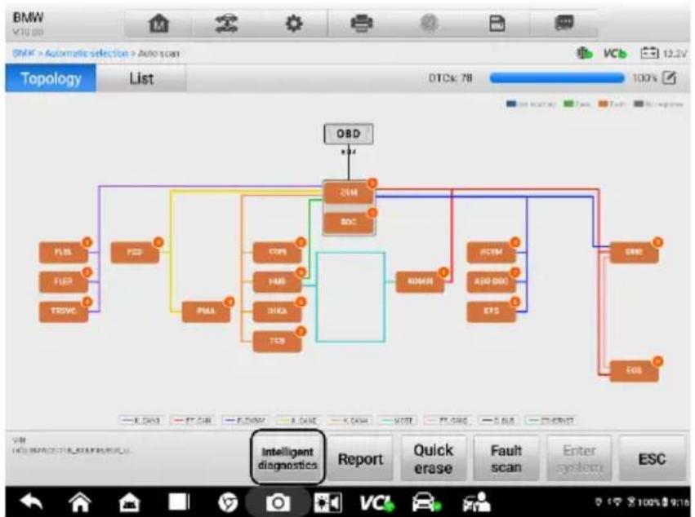Click the Quick erase button
This screenshot has width=695, height=517.
pyautogui.click(x=433, y=458)
